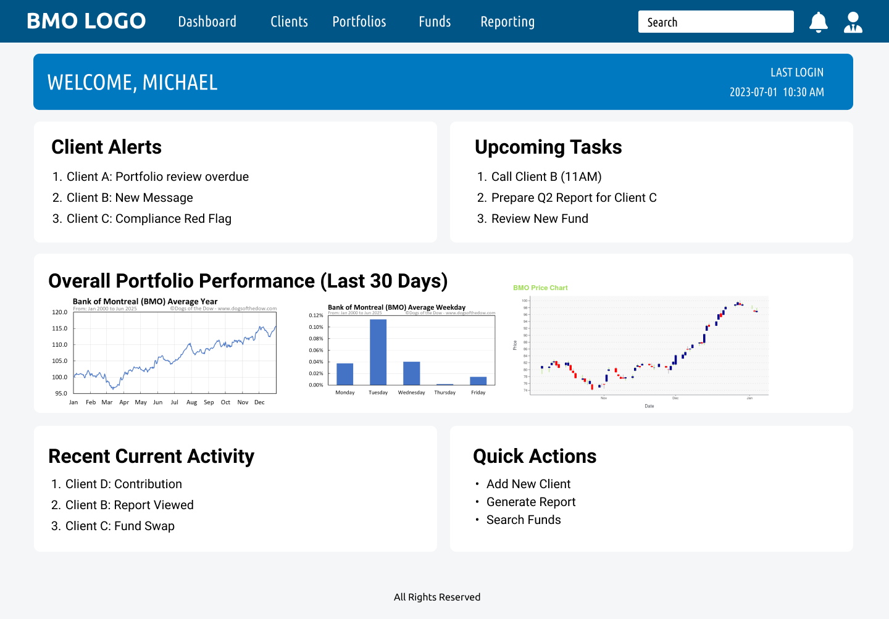
Task: Open alert 'Client B: New Message'
Action: coord(130,197)
